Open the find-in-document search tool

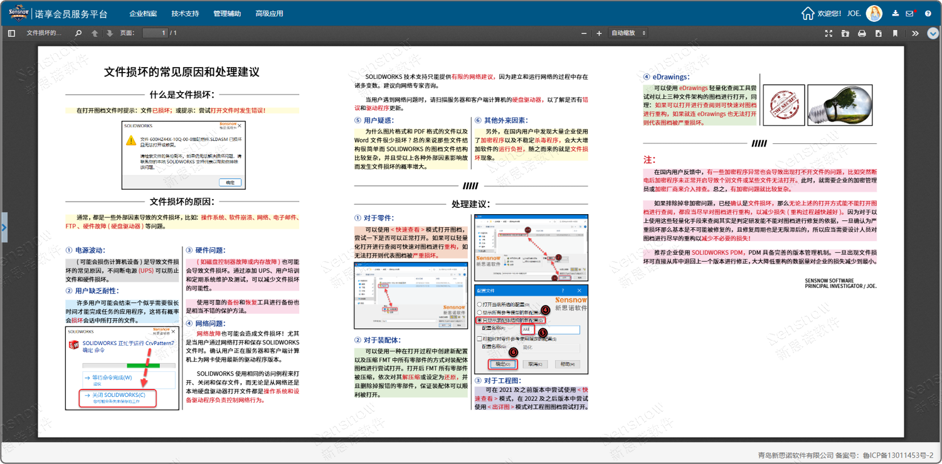click(x=78, y=33)
